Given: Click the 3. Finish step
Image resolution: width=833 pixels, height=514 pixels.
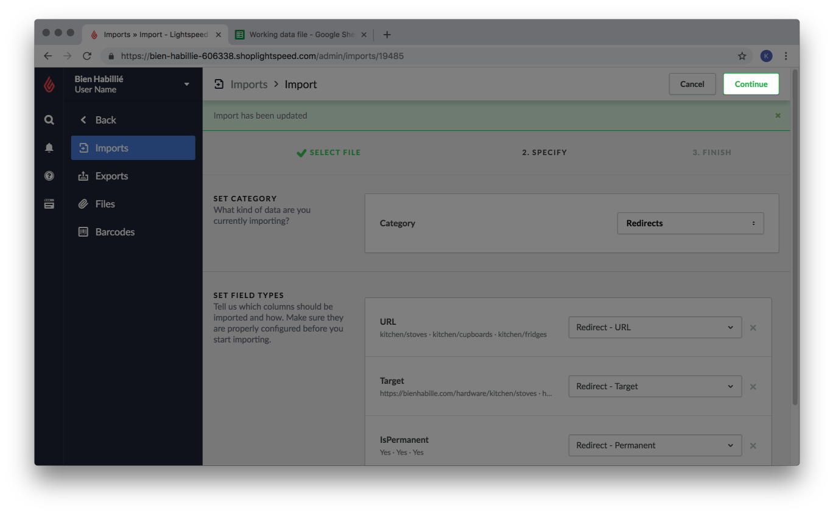Looking at the screenshot, I should click(712, 153).
